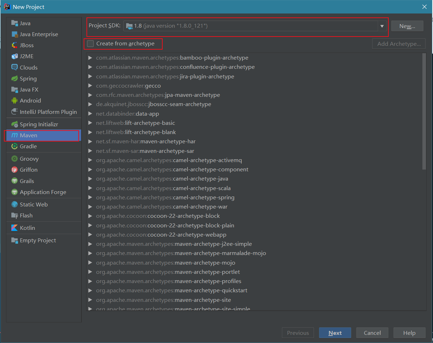
Task: Click the Griffon icon
Action: click(15, 170)
